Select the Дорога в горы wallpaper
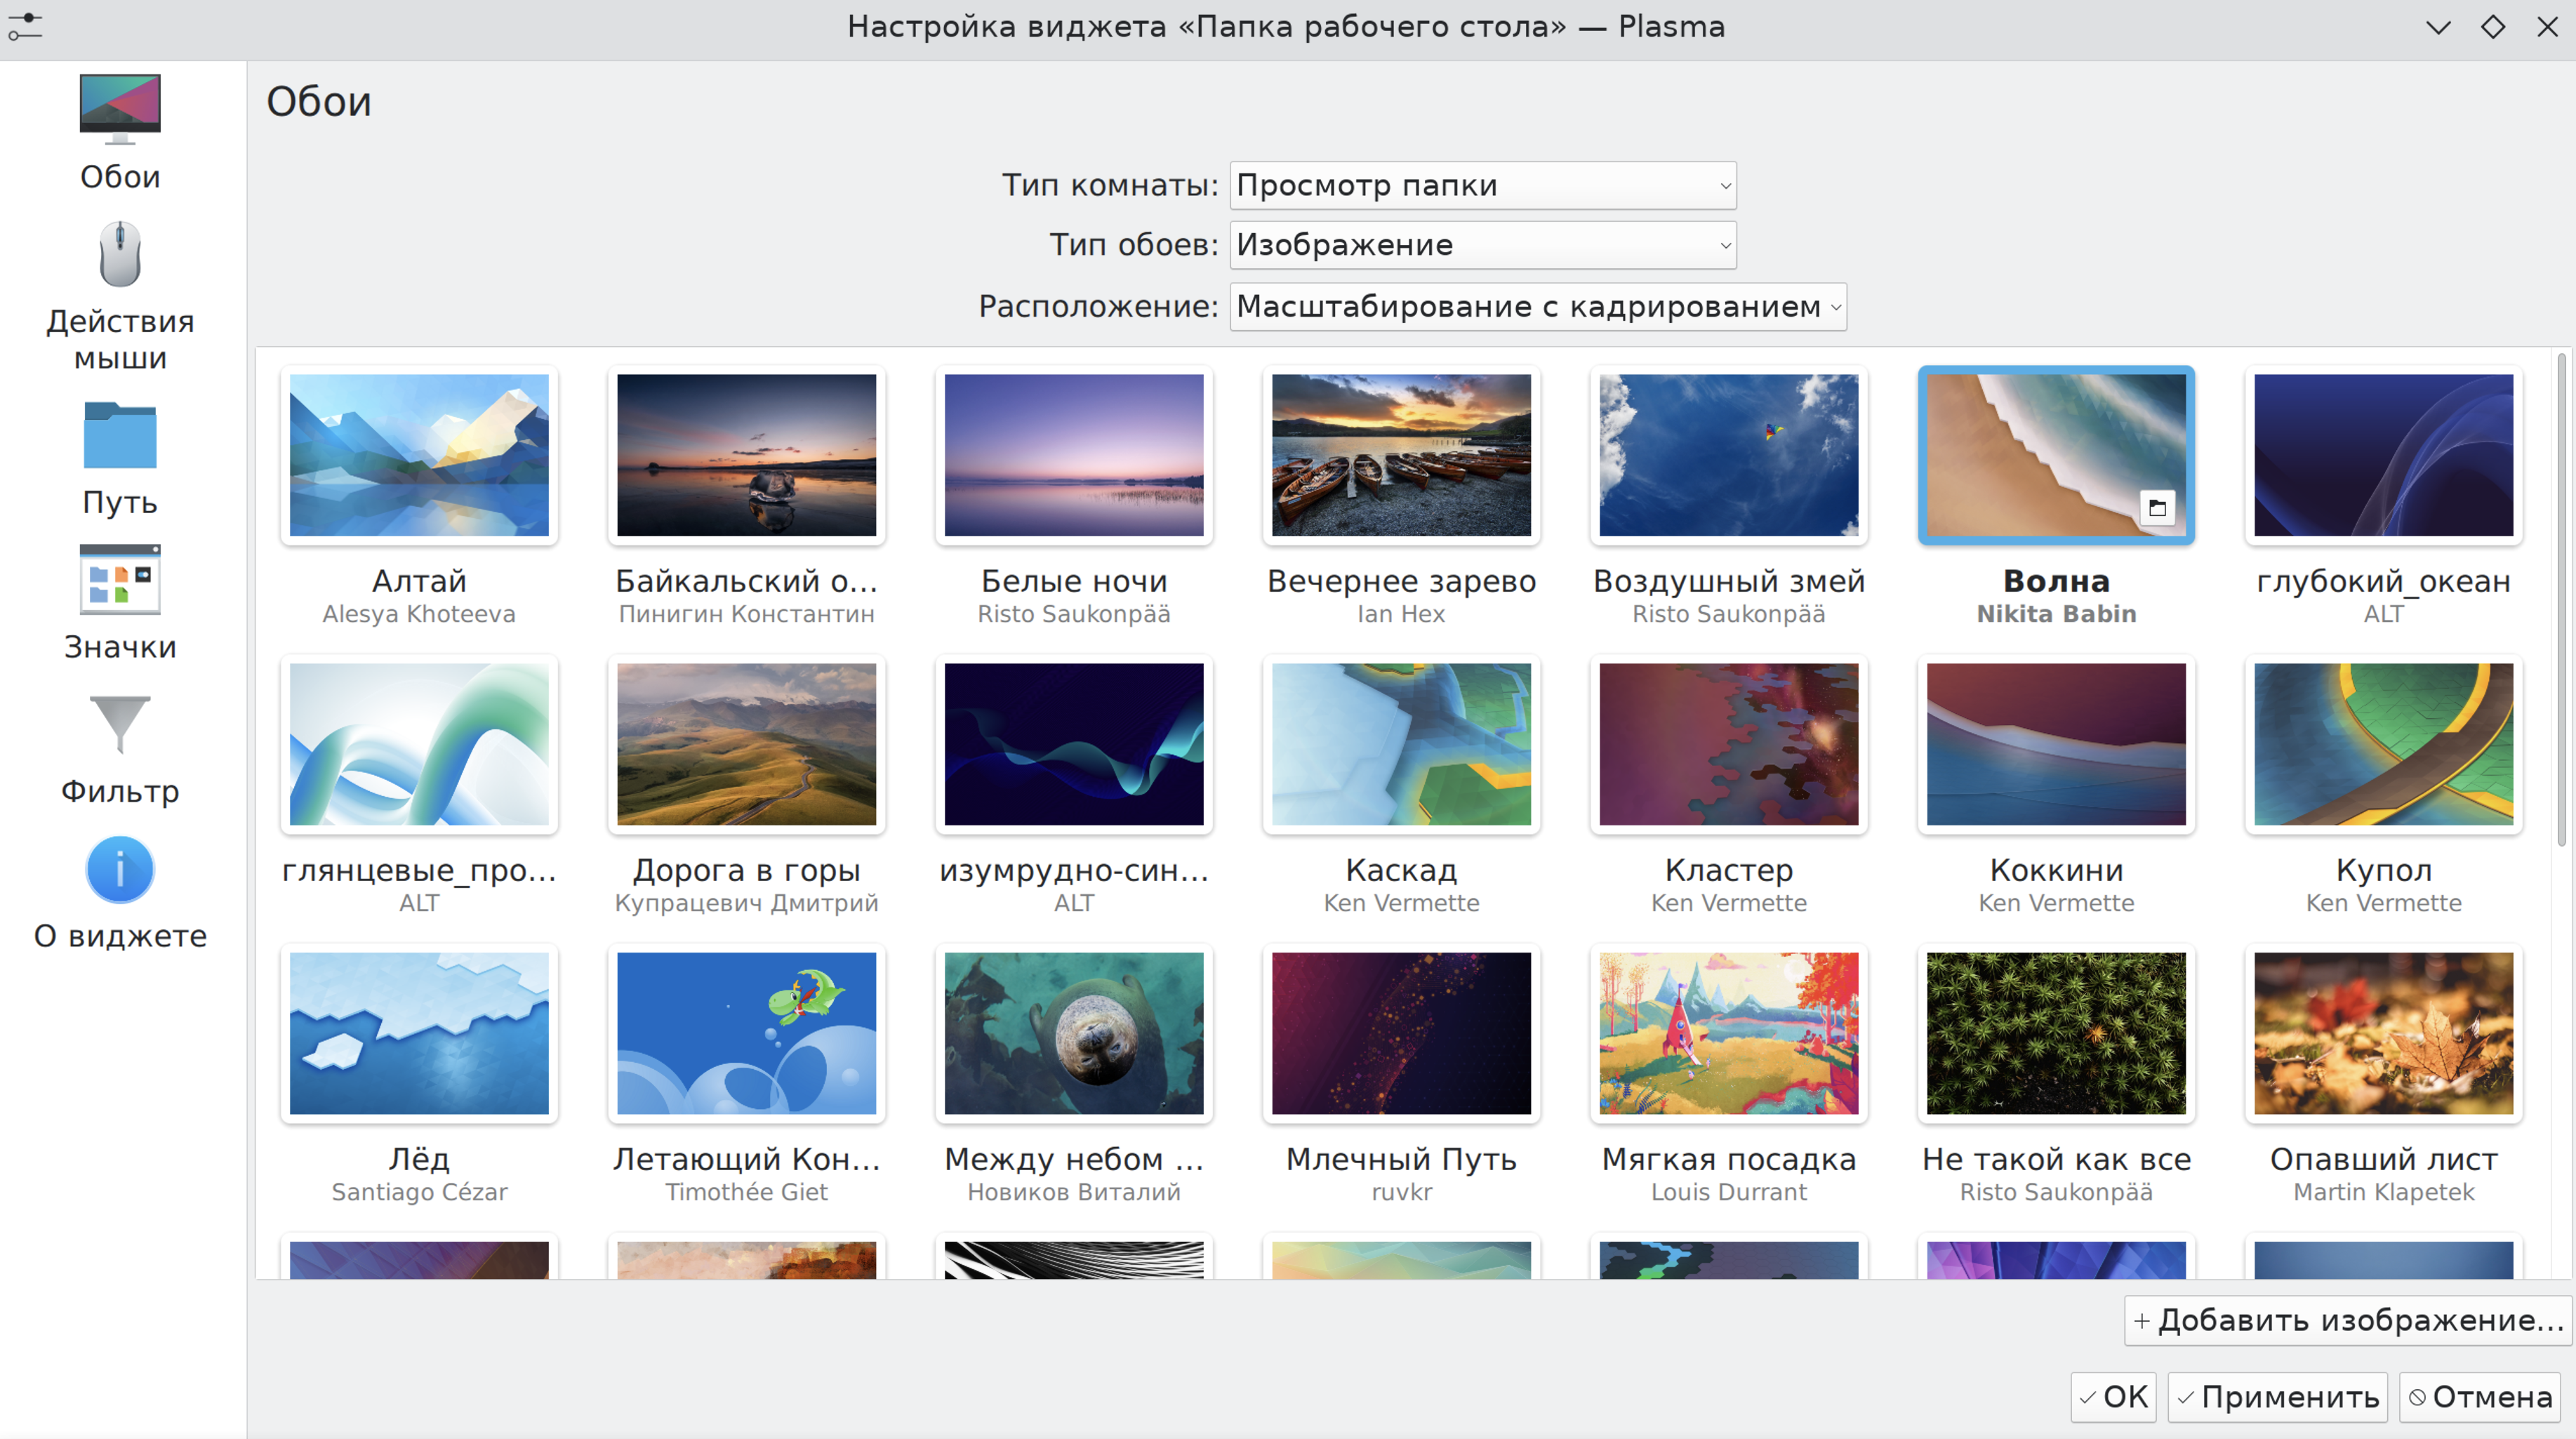 tap(746, 744)
